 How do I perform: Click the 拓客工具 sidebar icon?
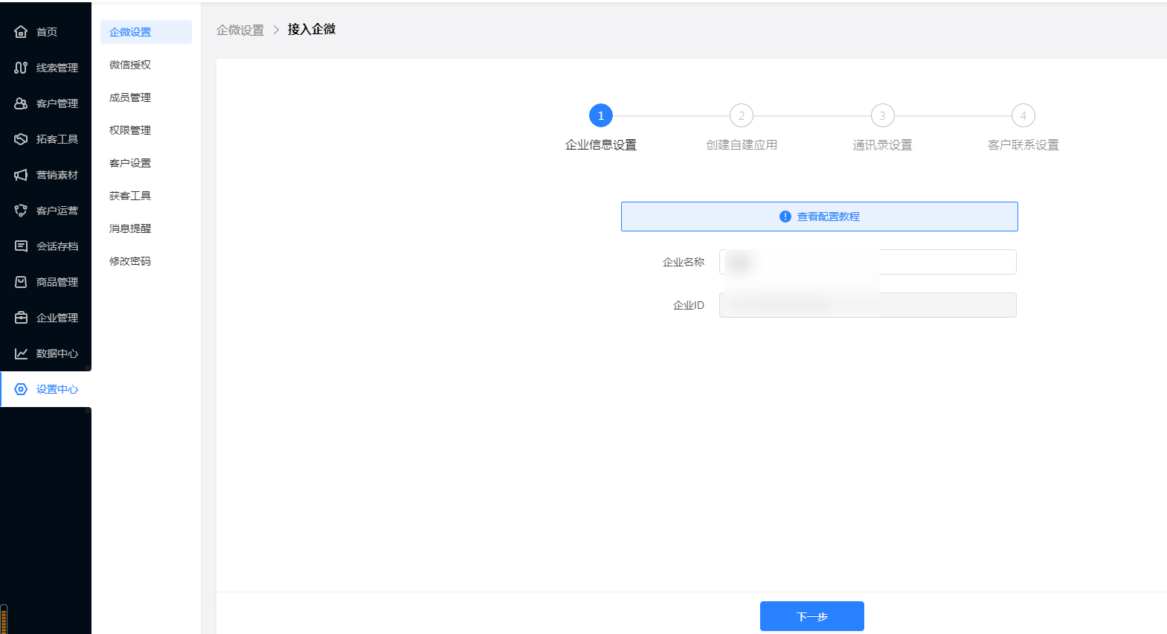pos(21,139)
